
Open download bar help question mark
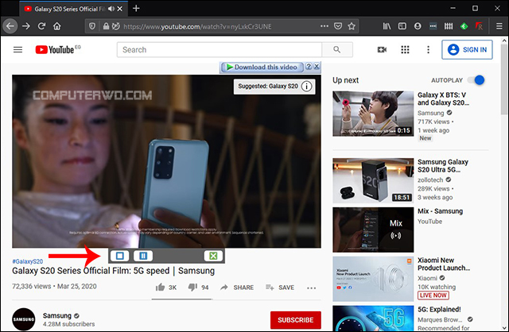click(309, 67)
